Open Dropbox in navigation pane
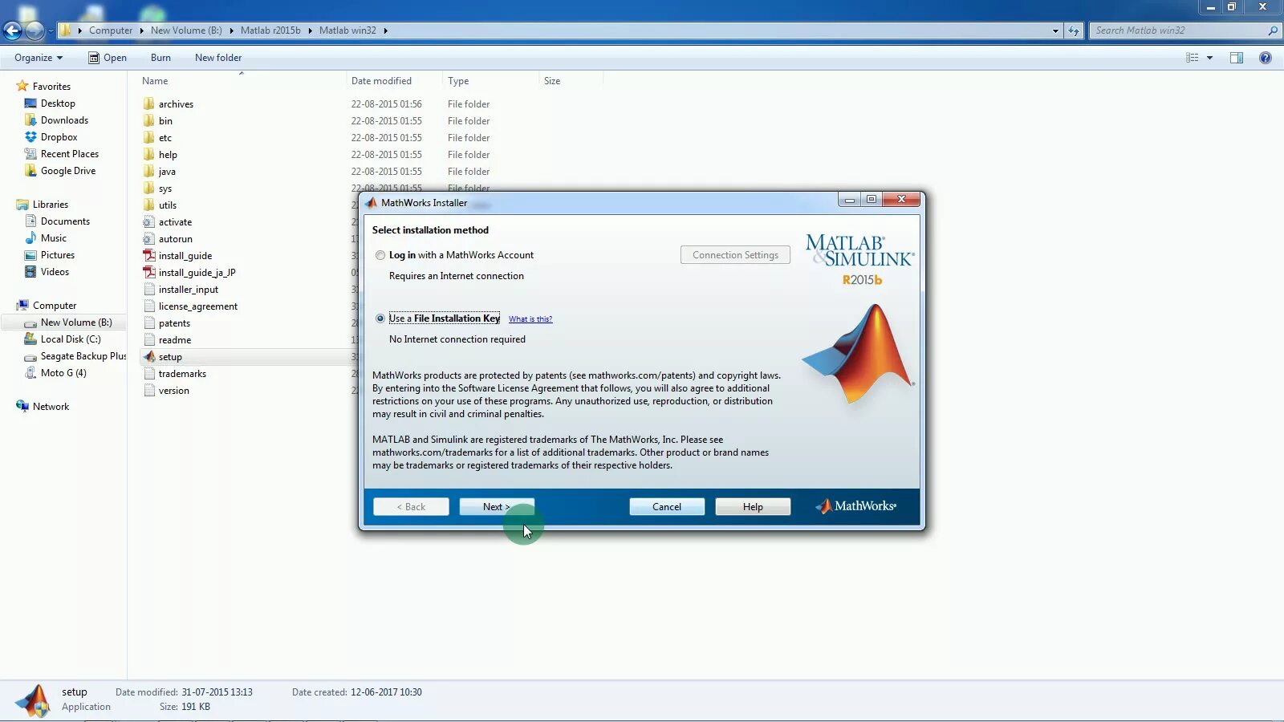This screenshot has width=1284, height=722. click(59, 137)
